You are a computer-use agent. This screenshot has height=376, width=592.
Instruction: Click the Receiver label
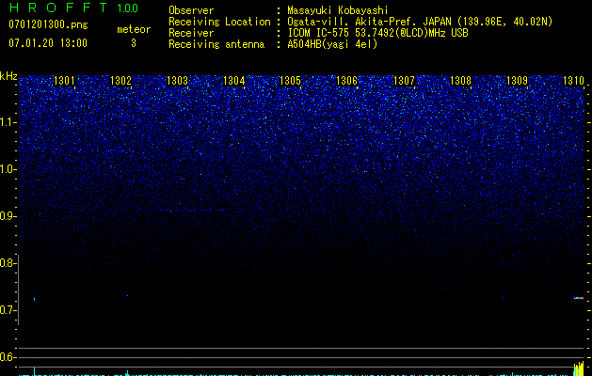click(x=191, y=33)
